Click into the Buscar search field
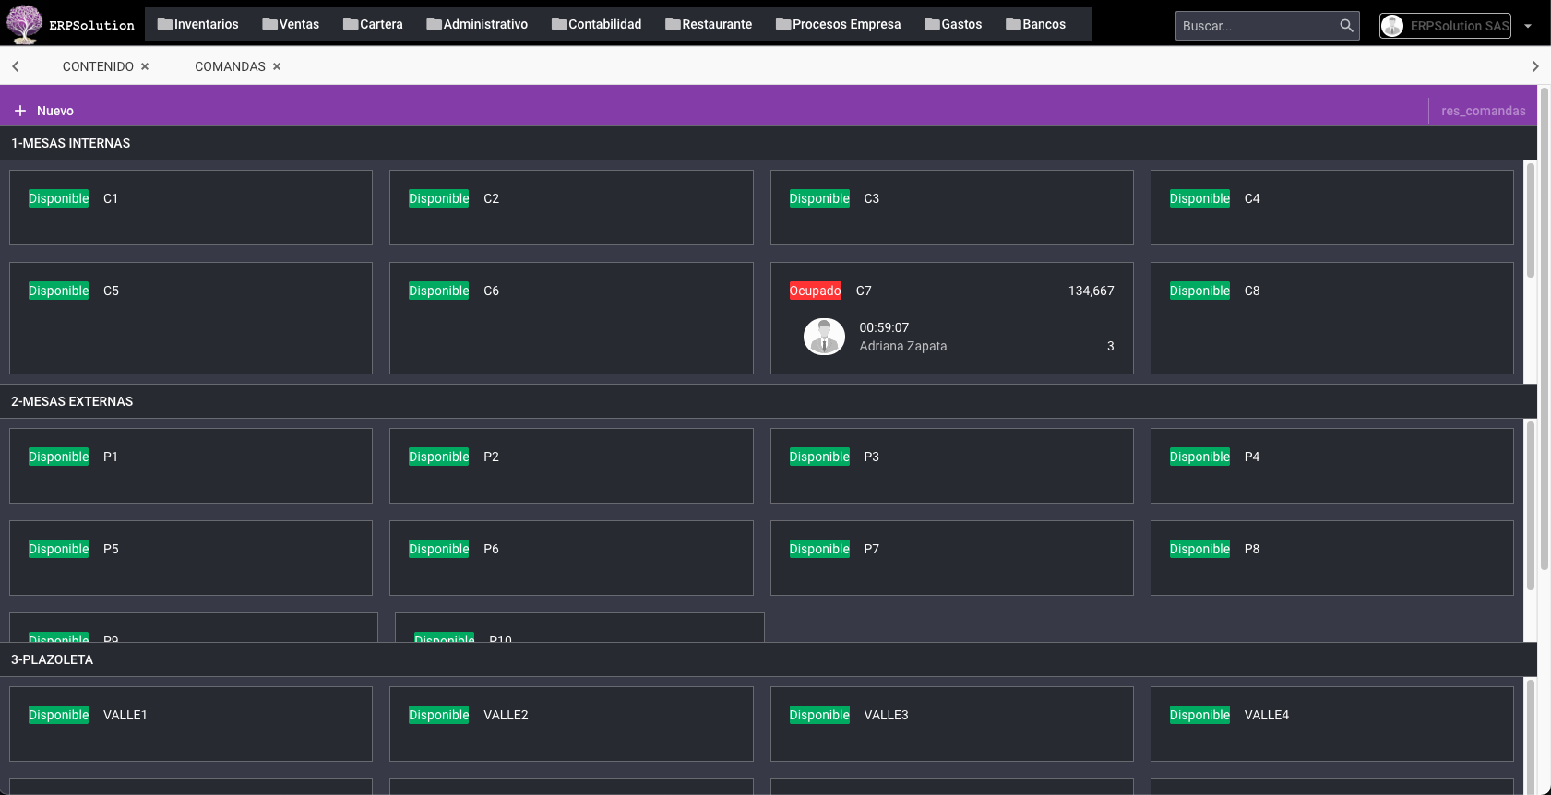This screenshot has height=795, width=1551. (1255, 26)
